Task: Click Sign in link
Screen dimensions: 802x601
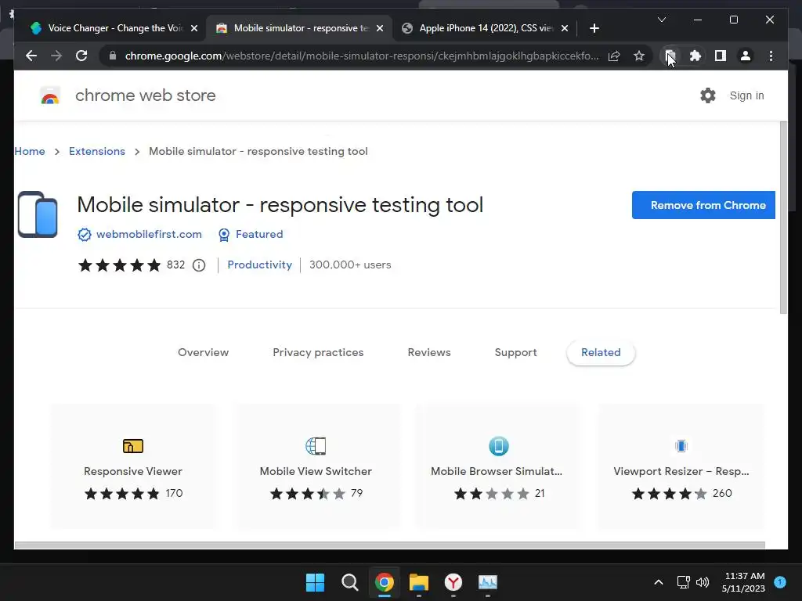Action: (746, 95)
